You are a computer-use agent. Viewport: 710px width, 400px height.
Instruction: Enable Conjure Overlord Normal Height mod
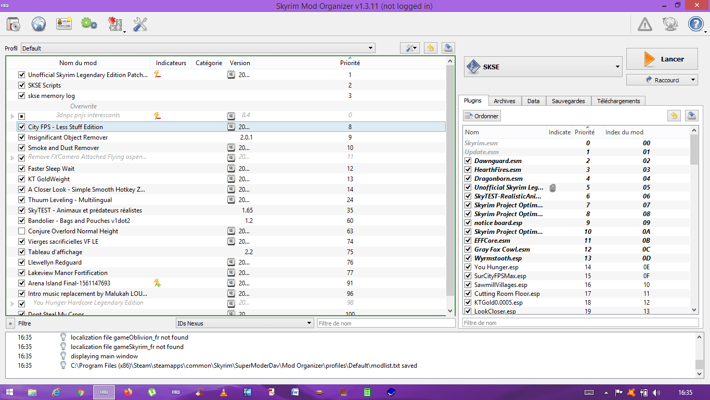coord(21,231)
